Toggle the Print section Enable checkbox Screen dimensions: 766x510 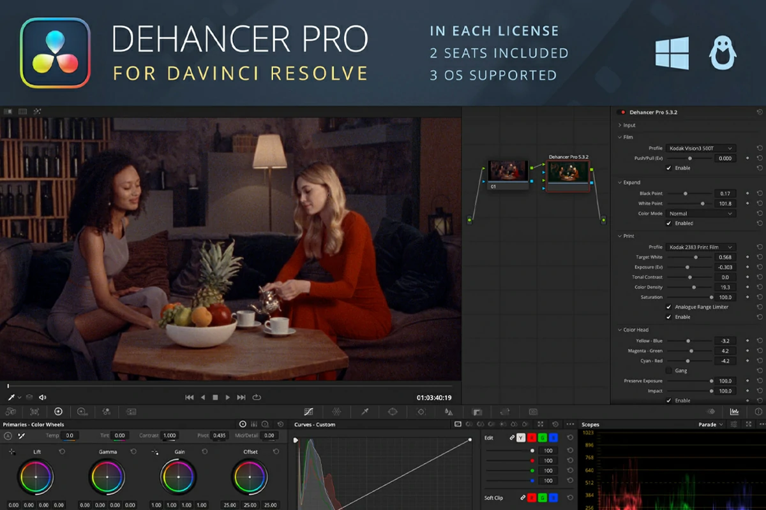[669, 317]
